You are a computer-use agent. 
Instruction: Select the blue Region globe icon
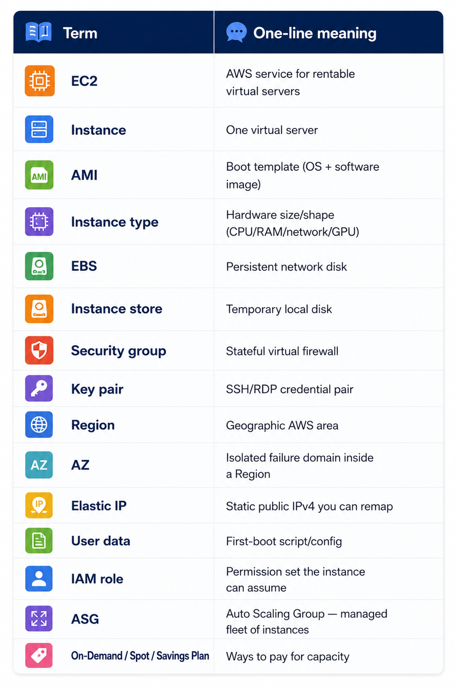tap(39, 425)
